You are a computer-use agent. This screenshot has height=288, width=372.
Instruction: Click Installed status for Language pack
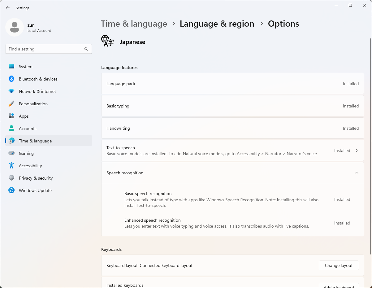point(351,84)
